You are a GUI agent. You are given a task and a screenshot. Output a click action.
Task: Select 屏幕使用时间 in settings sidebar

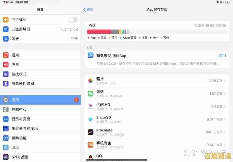40,84
